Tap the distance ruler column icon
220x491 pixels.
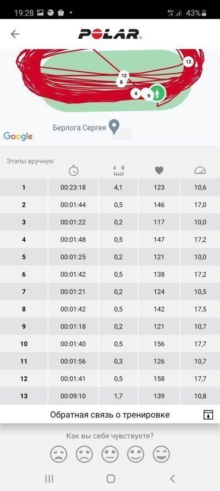pos(118,171)
